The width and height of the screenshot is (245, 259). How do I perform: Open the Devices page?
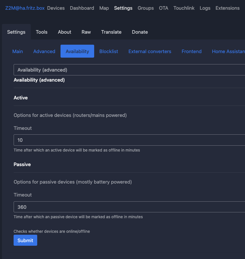[x=56, y=8]
